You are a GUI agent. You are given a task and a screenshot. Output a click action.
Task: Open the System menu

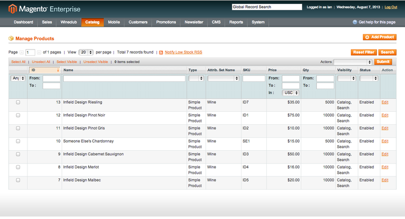258,22
